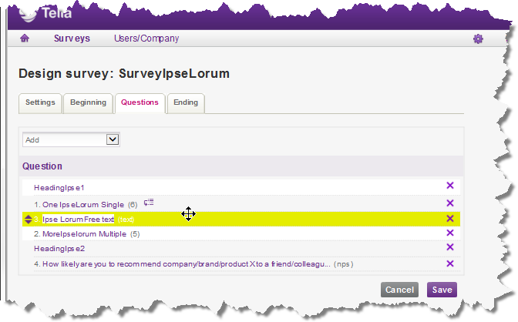Open the Add question dropdown
Screen dimensions: 518x322
pos(71,139)
